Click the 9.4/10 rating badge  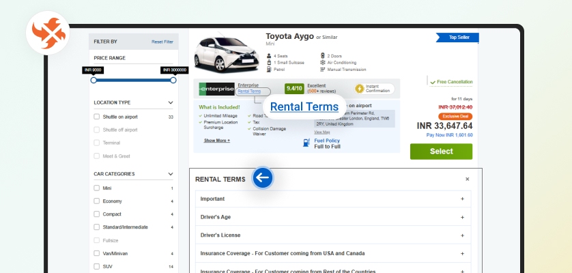294,88
